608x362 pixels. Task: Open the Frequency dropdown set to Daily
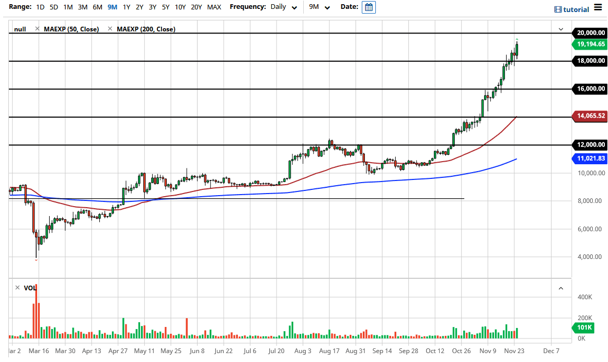coord(282,7)
